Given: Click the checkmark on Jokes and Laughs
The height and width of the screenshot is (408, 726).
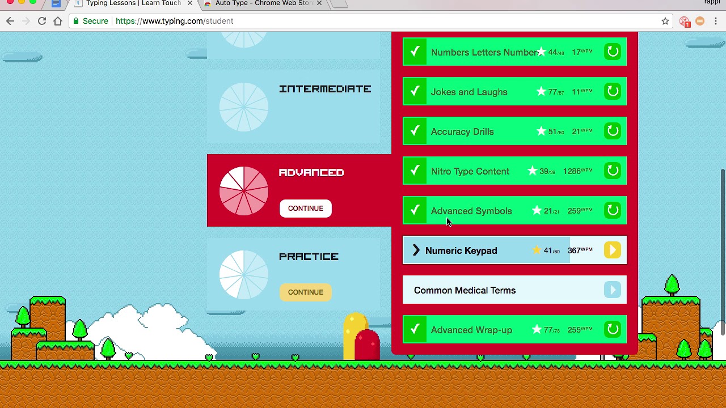Looking at the screenshot, I should pyautogui.click(x=415, y=91).
